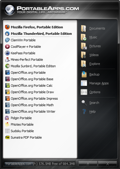This screenshot has width=120, height=169.
Task: Open the Options label
Action: 95,92
